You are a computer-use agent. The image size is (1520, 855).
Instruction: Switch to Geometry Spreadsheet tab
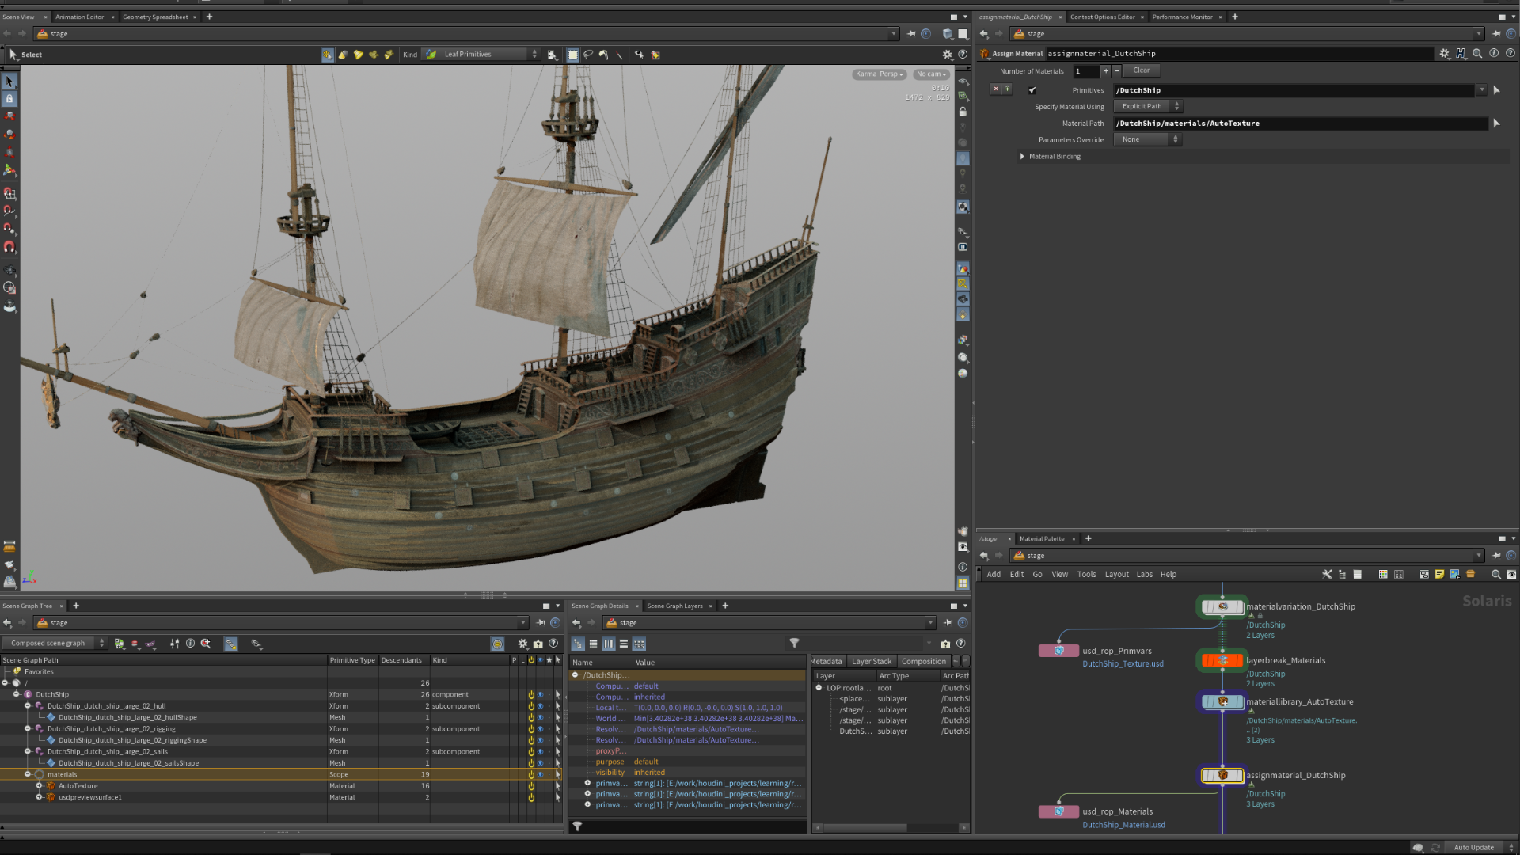155,17
